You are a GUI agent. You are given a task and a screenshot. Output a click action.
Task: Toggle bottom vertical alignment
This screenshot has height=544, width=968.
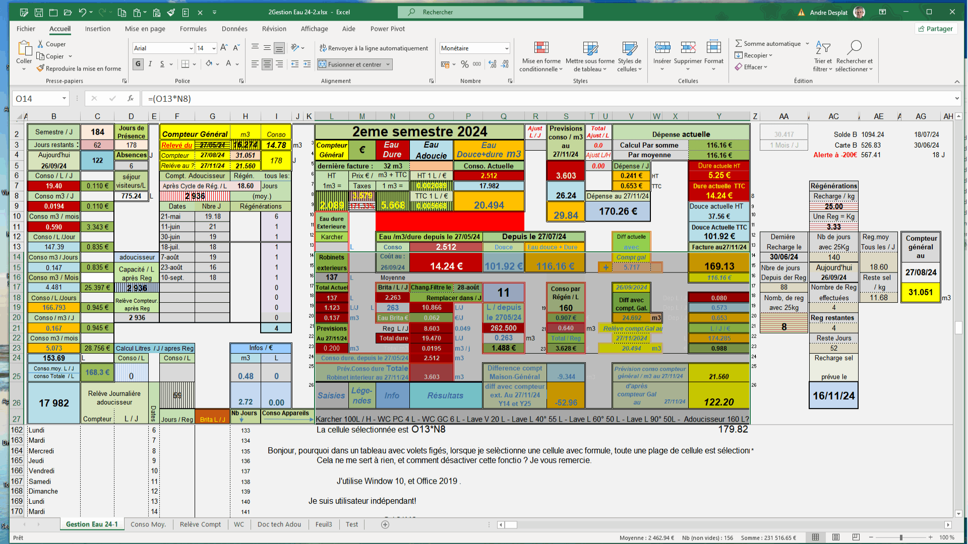279,48
